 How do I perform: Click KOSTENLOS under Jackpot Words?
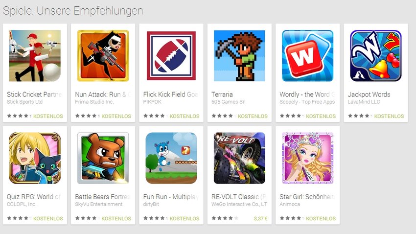click(x=389, y=116)
